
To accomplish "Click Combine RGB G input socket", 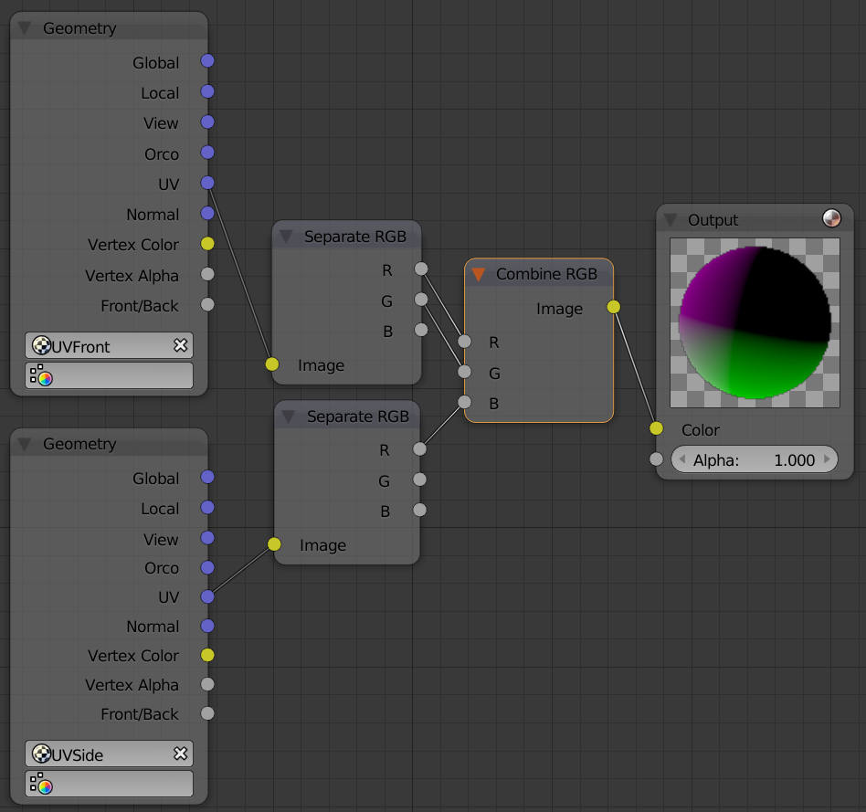I will (465, 372).
